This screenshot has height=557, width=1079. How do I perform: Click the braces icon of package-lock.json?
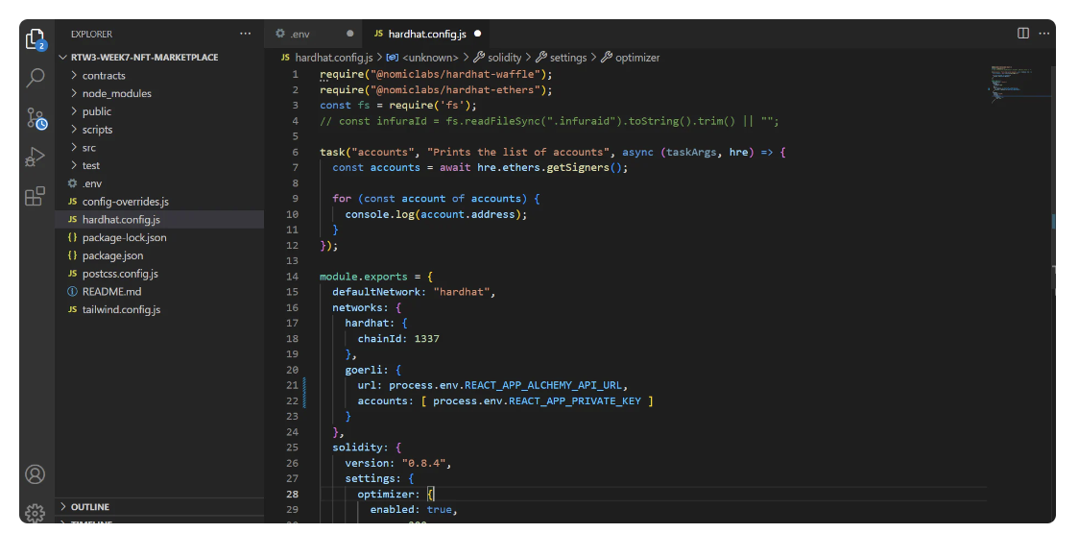[x=72, y=237]
